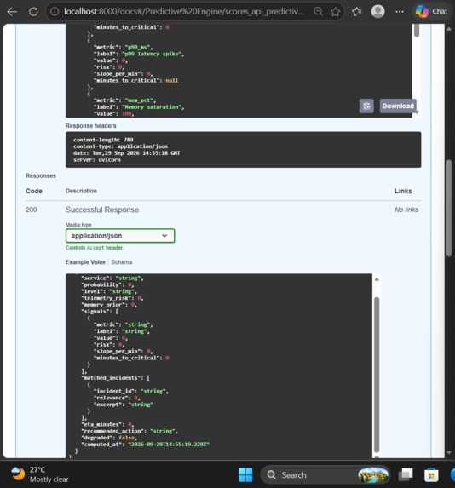
Task: Open the application/json media type dropdown
Action: pyautogui.click(x=120, y=236)
